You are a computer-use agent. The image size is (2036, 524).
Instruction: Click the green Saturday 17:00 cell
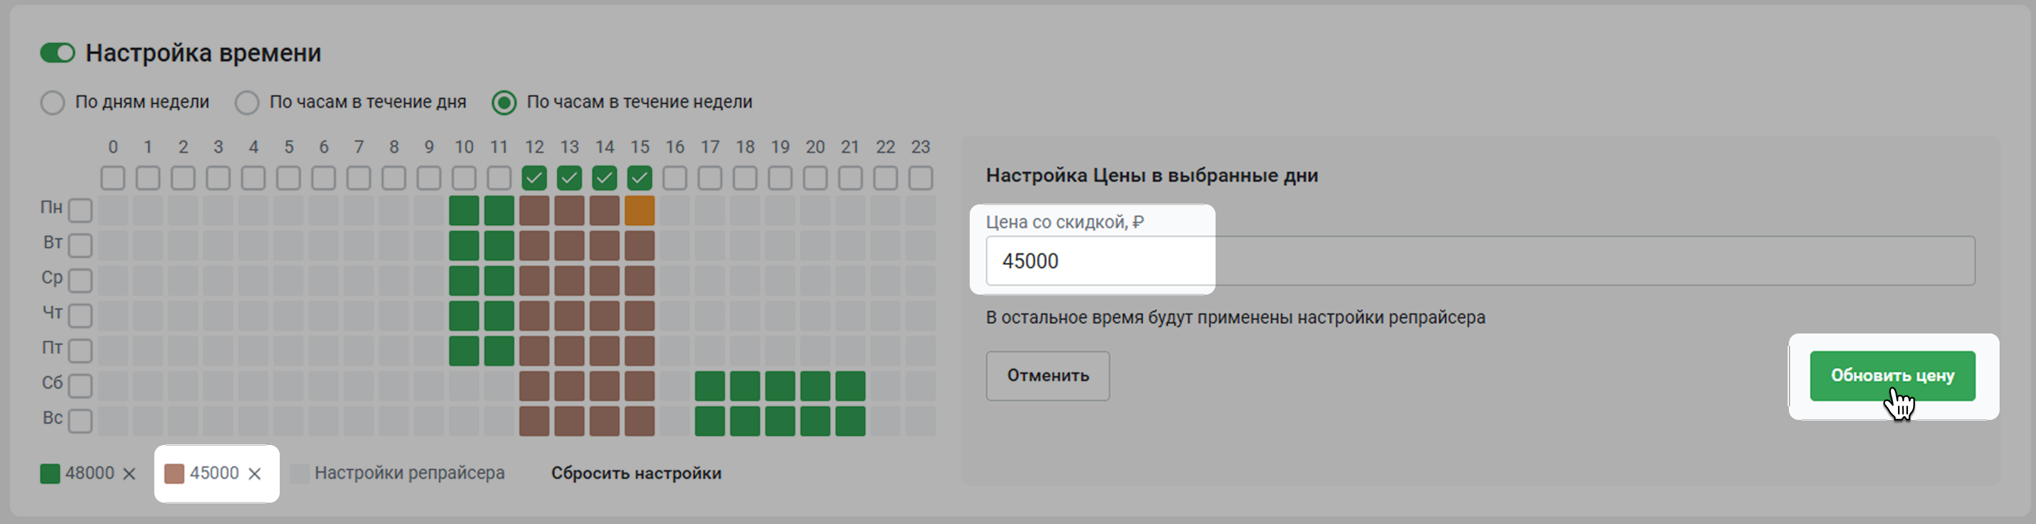click(x=710, y=385)
